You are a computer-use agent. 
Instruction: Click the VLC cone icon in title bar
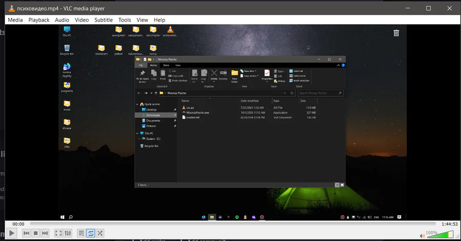pyautogui.click(x=11, y=8)
